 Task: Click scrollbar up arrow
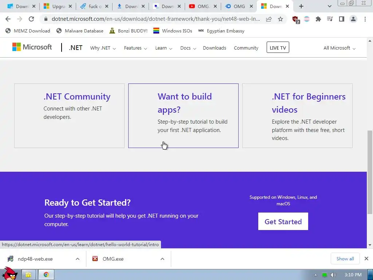tap(370, 41)
